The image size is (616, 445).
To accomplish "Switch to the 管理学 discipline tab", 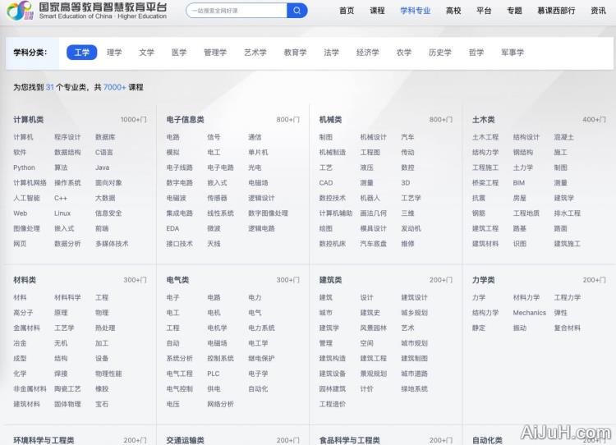I will point(215,53).
